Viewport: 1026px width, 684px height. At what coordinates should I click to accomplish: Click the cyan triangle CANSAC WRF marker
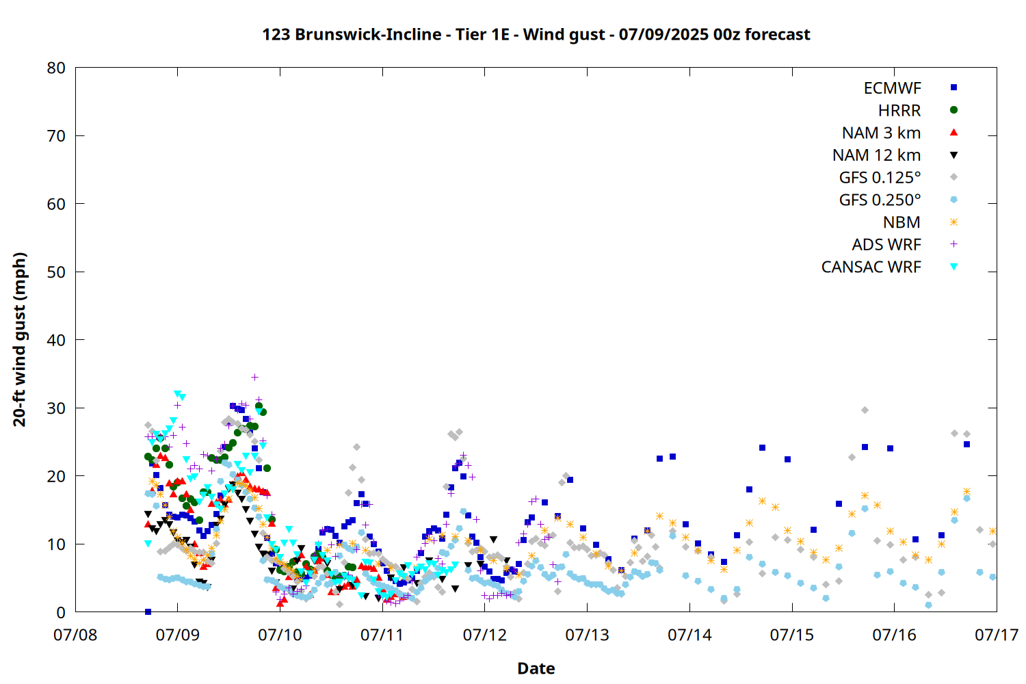(x=953, y=267)
